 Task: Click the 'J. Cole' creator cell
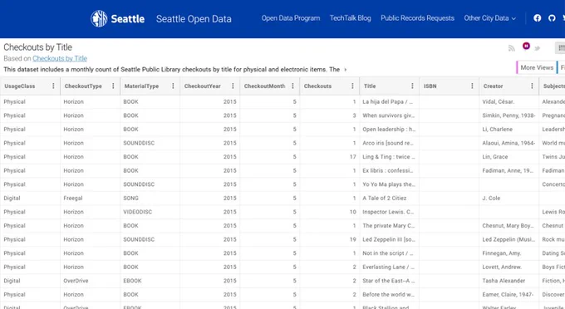508,198
